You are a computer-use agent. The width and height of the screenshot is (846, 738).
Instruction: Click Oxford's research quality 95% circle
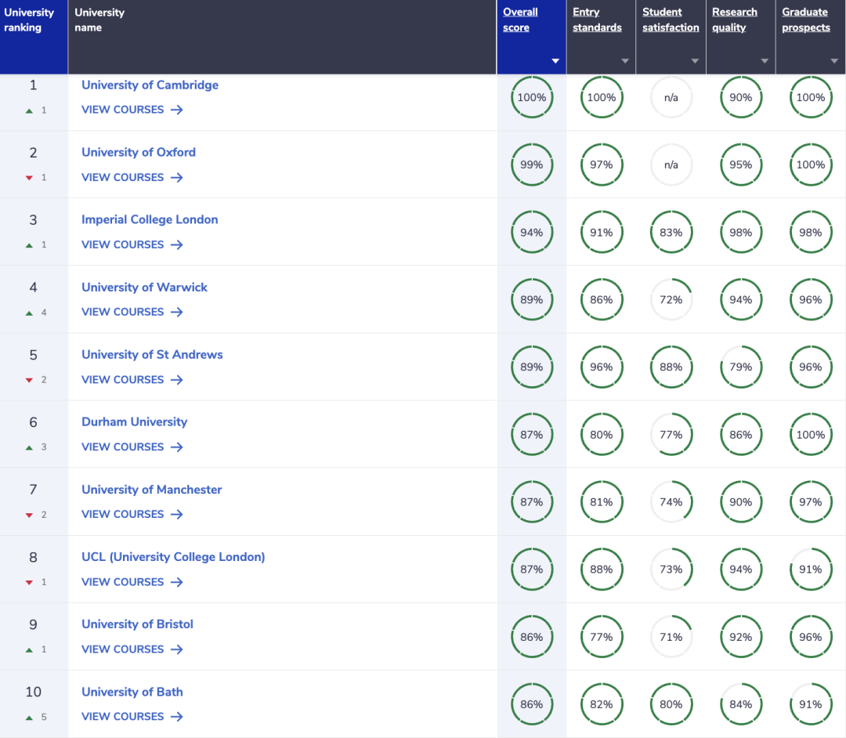[740, 165]
